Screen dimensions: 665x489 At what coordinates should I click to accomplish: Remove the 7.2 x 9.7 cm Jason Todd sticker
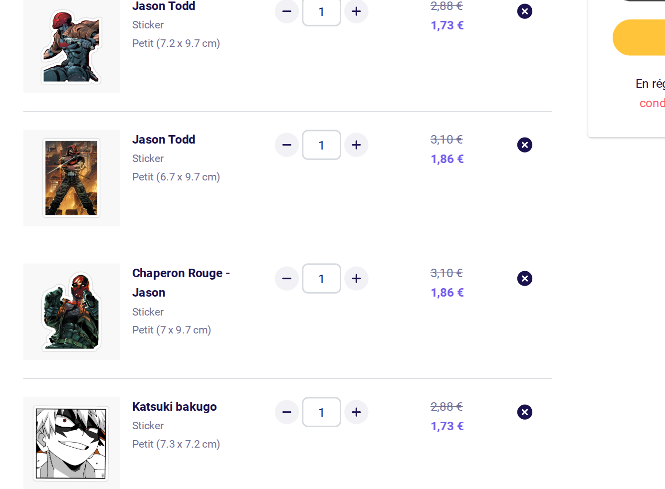tap(525, 11)
